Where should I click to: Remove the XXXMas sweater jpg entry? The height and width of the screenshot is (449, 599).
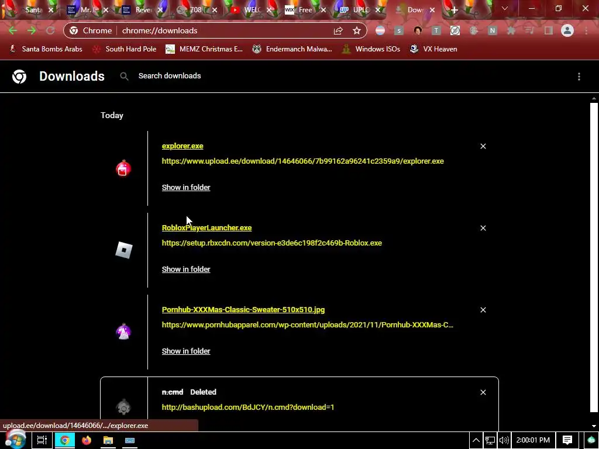tap(483, 310)
